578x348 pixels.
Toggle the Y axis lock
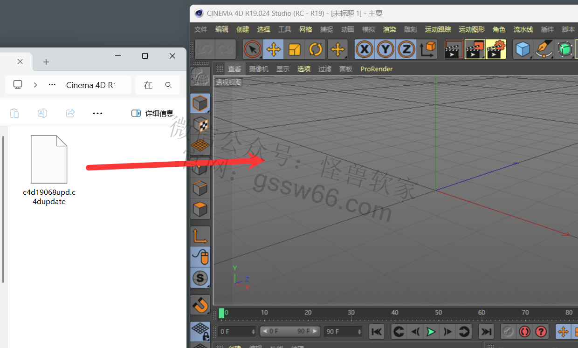[x=385, y=49]
